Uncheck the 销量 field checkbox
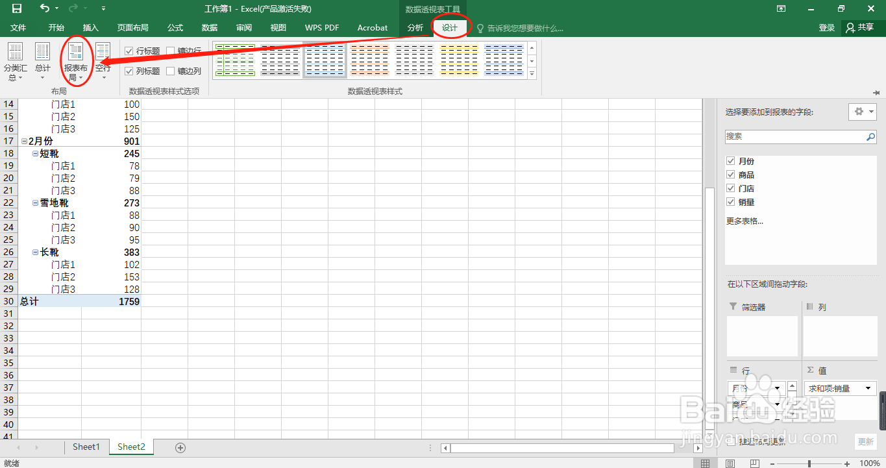Image resolution: width=886 pixels, height=468 pixels. pos(731,202)
